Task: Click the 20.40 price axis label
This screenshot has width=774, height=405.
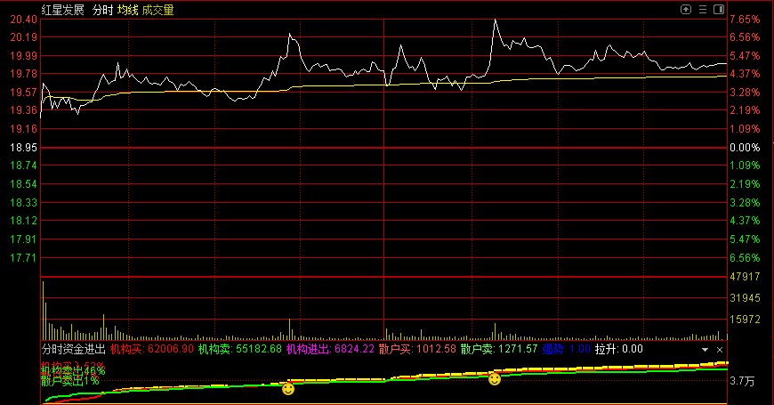Action: point(23,20)
